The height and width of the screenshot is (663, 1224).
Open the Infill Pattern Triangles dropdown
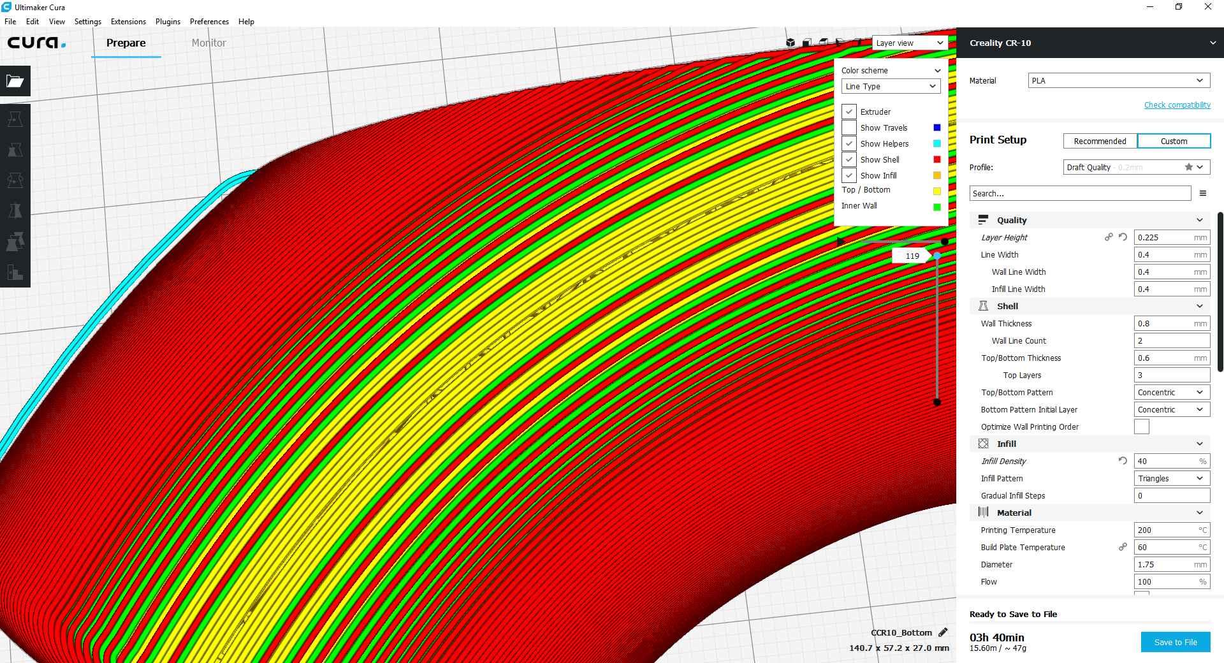(1172, 478)
